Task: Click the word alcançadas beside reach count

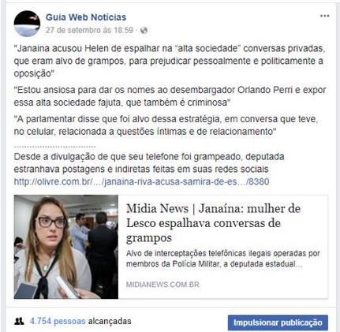Action: point(110,321)
